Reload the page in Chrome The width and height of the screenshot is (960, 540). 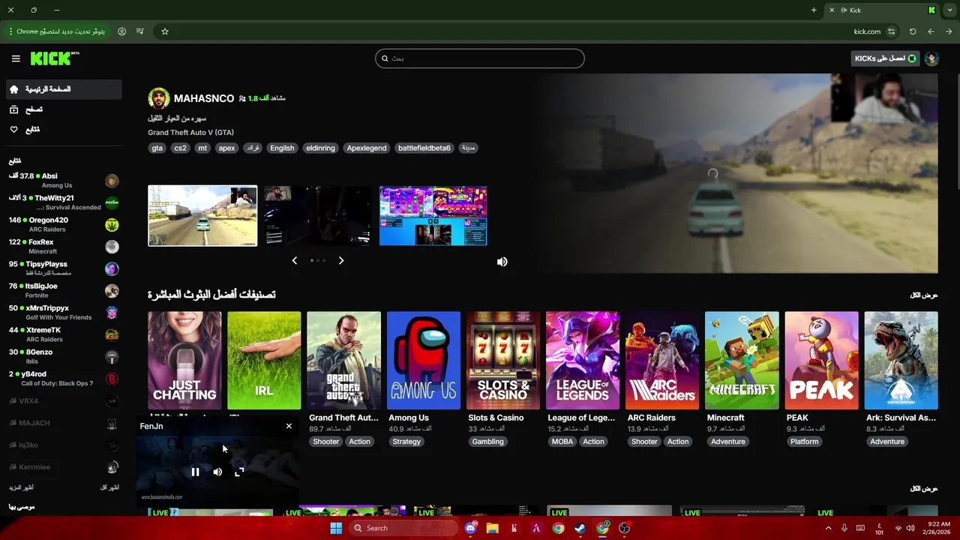pos(913,31)
